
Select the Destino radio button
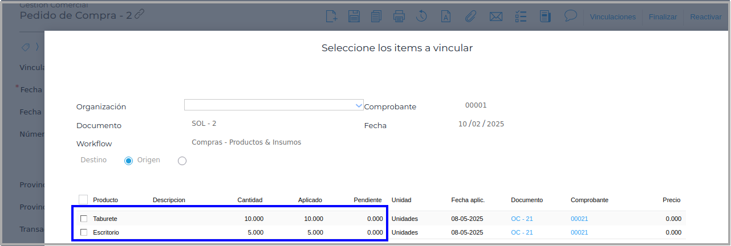(x=128, y=161)
